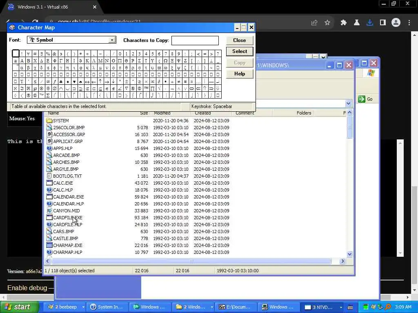The height and width of the screenshot is (313, 418).
Task: Open the Chrome three-dot menu
Action: click(x=409, y=23)
